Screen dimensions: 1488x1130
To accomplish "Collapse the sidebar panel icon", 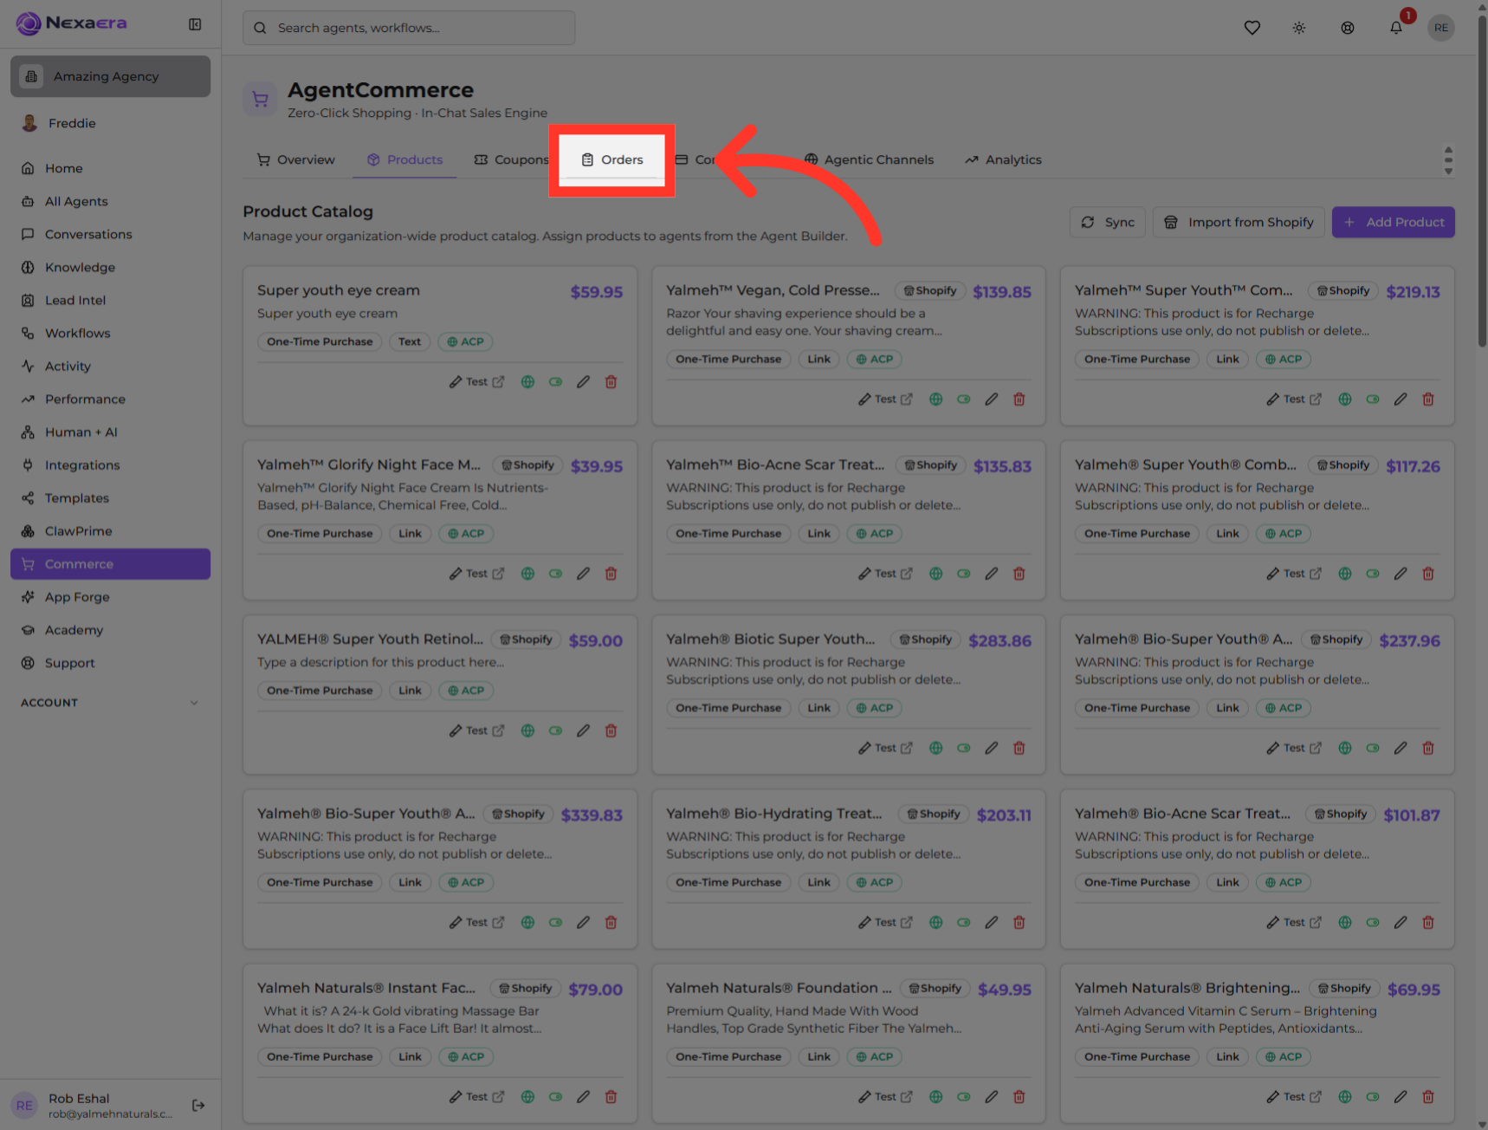I will point(195,24).
